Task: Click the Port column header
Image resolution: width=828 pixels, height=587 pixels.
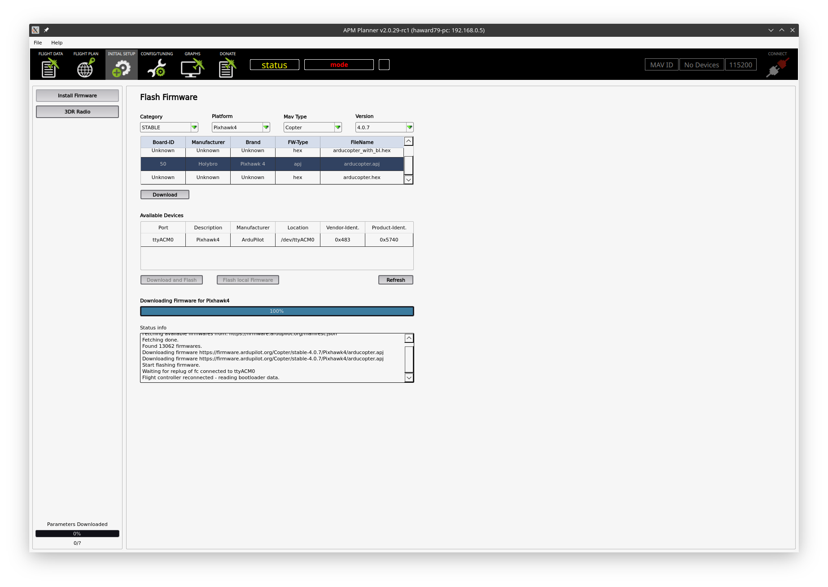Action: [163, 228]
